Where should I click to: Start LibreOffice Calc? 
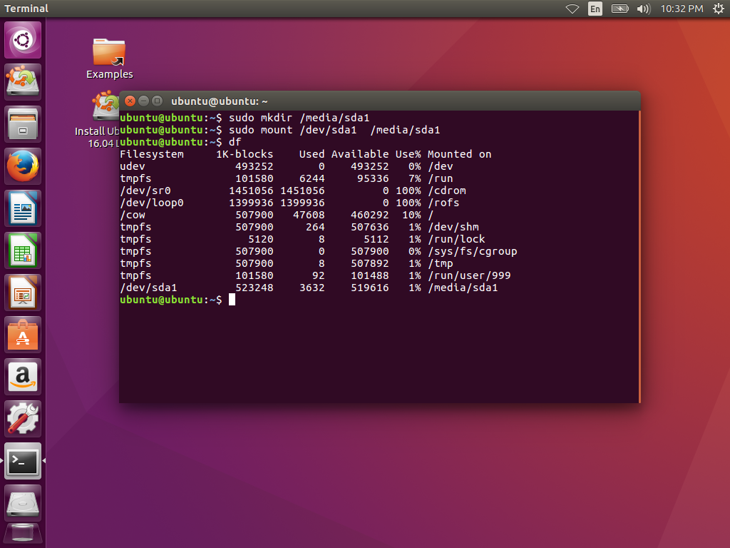(22, 250)
